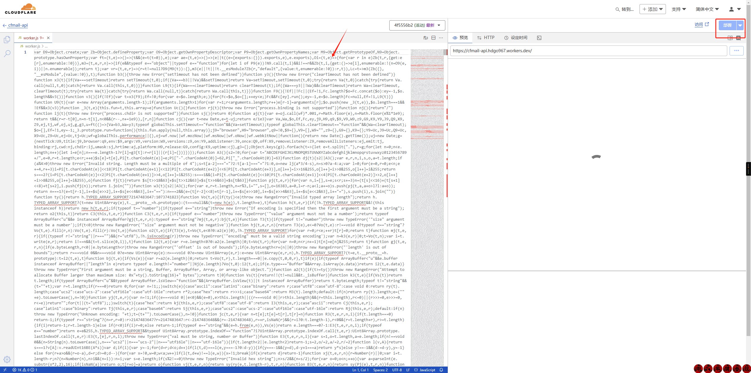Click the back arrow before cfmail-api

pos(5,26)
